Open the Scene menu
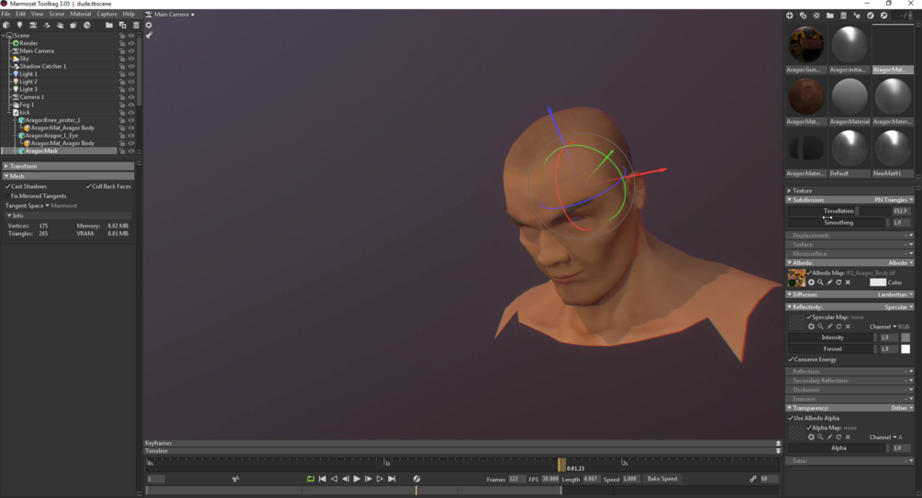Image resolution: width=922 pixels, height=498 pixels. pos(57,14)
